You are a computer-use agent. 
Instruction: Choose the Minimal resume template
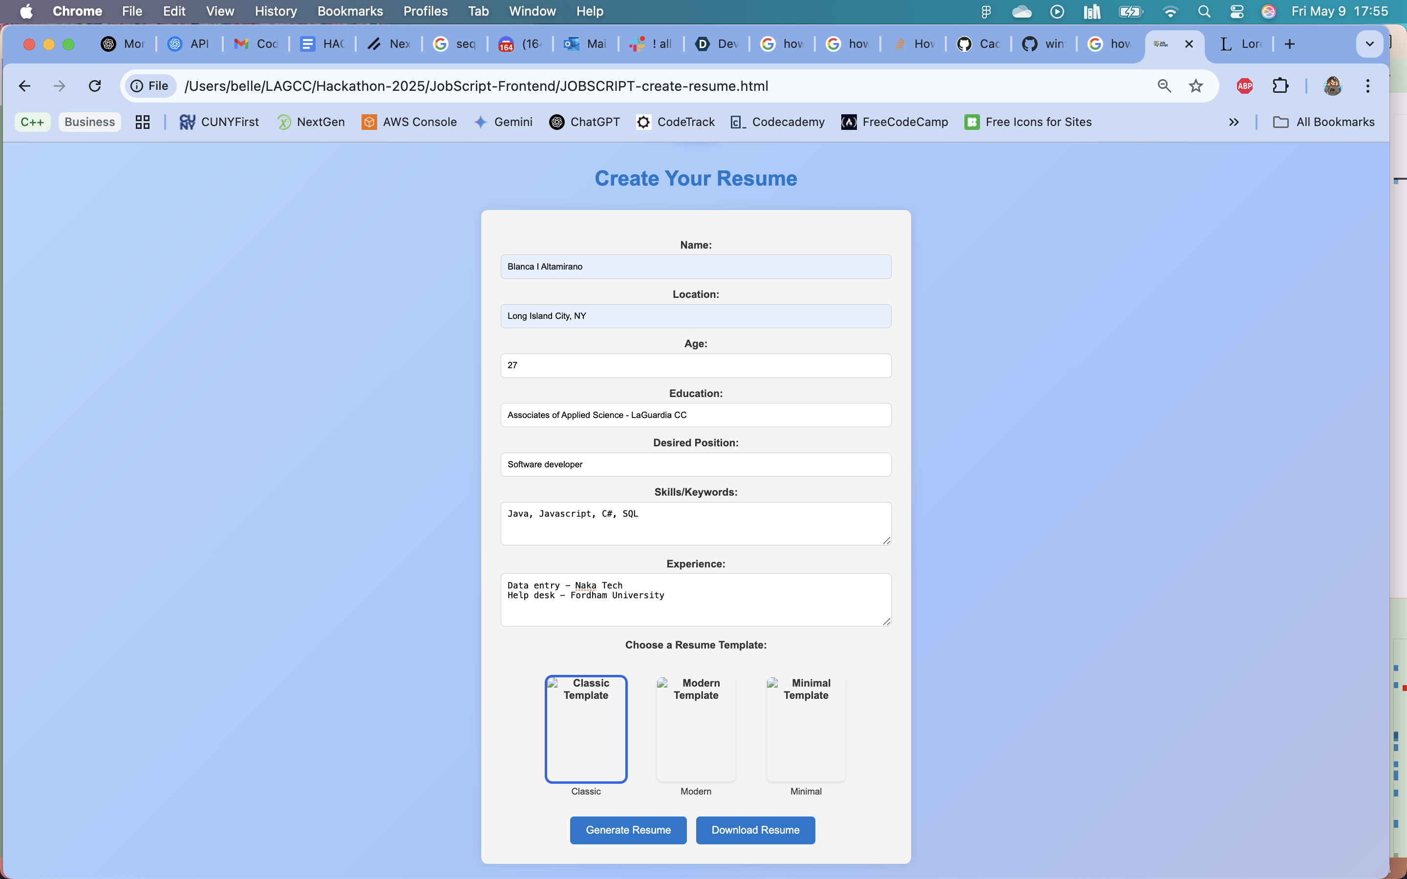click(805, 729)
